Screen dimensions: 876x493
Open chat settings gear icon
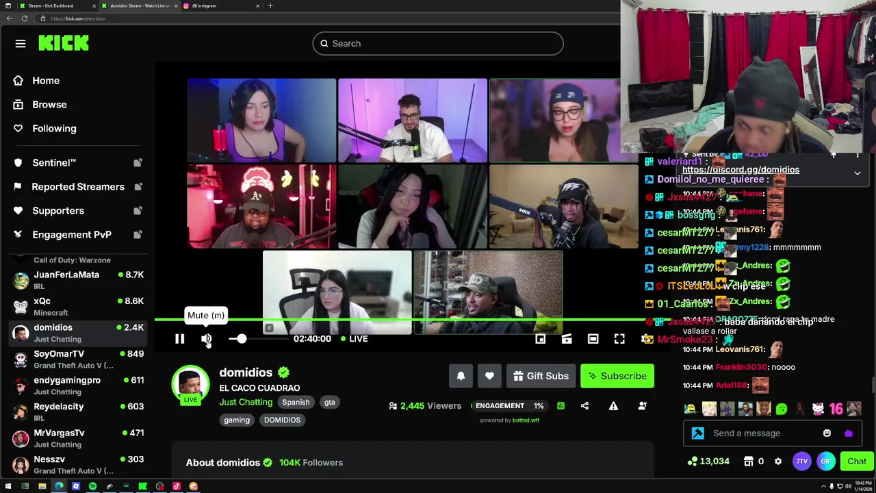[778, 462]
